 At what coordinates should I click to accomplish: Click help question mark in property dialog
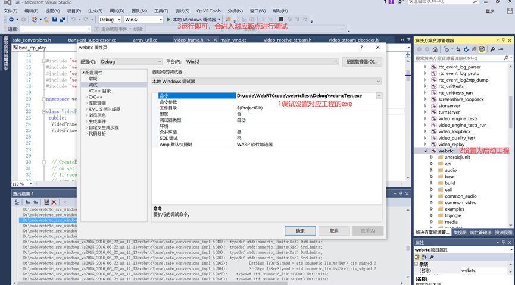tap(361, 48)
